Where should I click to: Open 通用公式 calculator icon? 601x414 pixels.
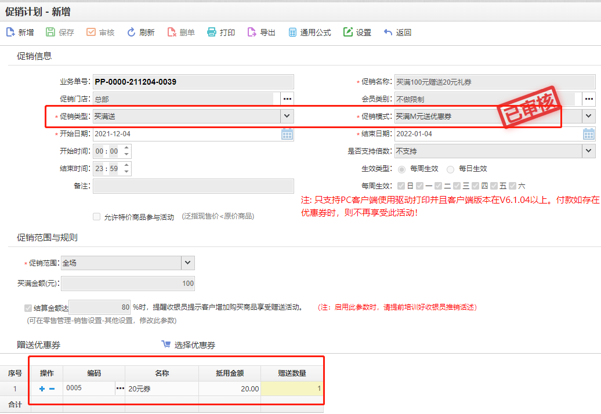292,32
